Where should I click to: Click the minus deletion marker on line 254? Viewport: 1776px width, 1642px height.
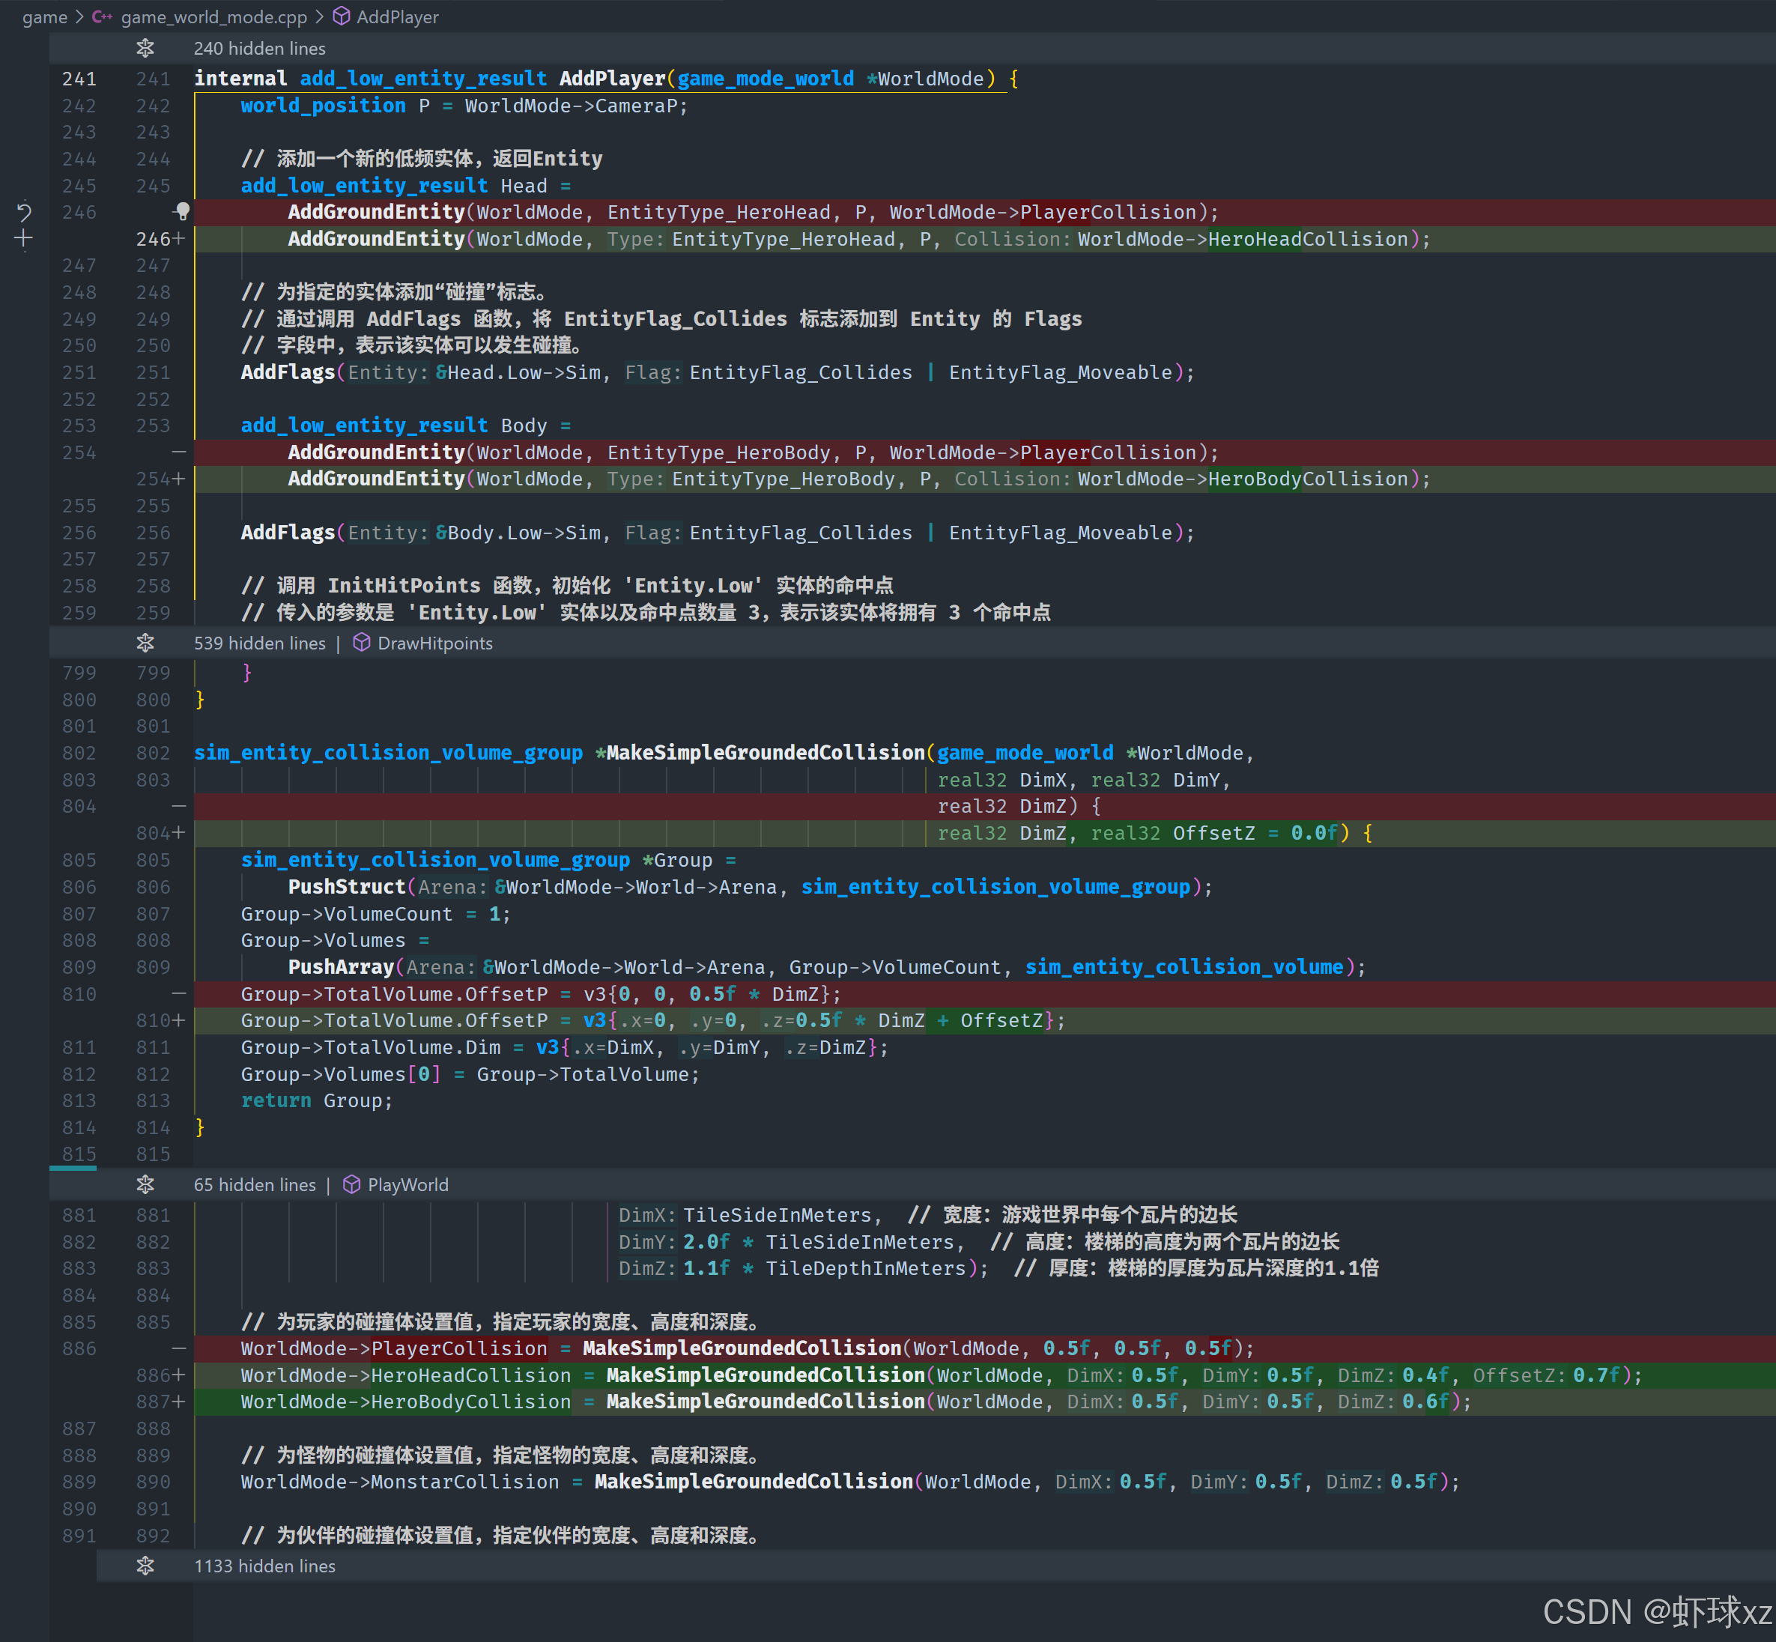click(x=178, y=452)
